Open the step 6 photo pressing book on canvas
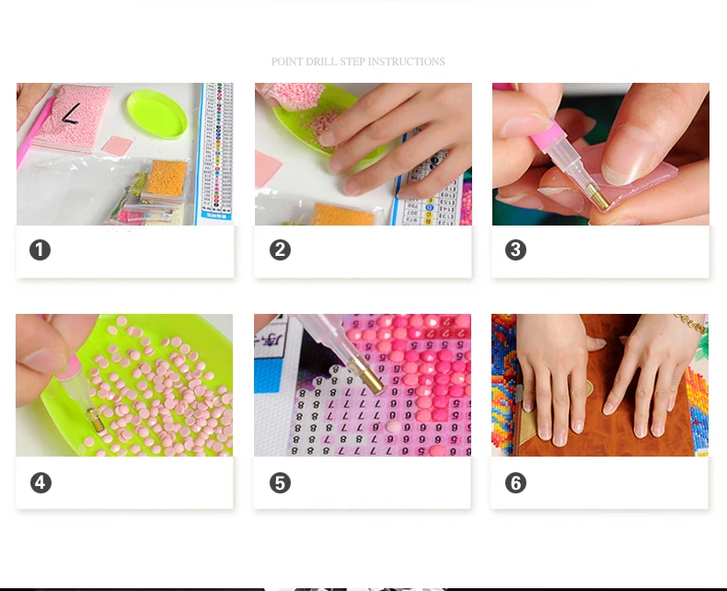Image resolution: width=727 pixels, height=591 pixels. click(x=600, y=385)
